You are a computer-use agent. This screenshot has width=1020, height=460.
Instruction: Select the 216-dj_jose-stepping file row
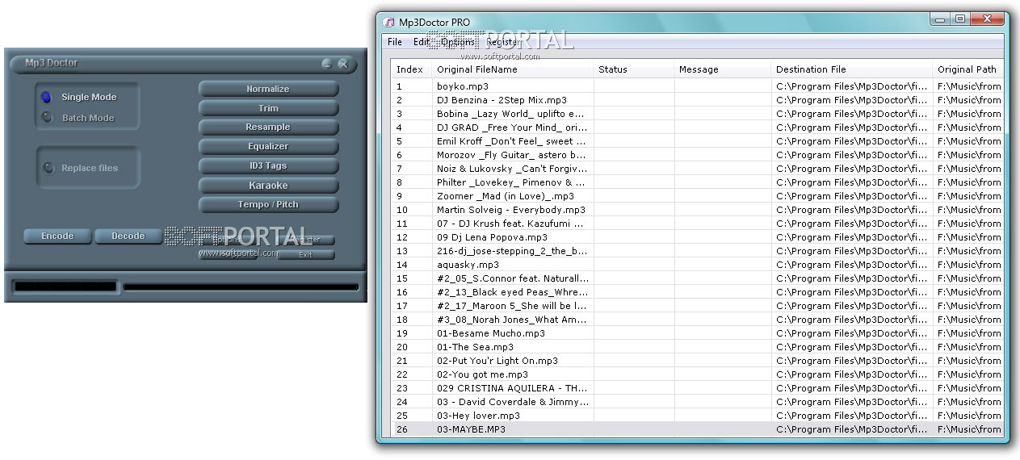[697, 251]
